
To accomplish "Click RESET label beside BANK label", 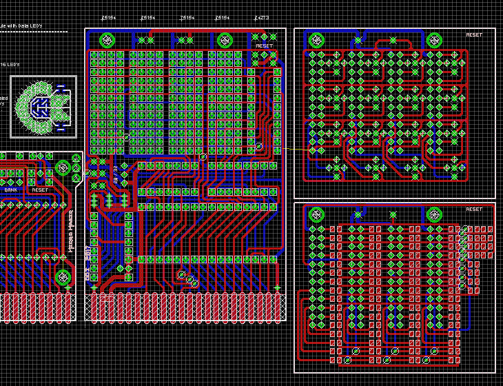I will [x=40, y=190].
